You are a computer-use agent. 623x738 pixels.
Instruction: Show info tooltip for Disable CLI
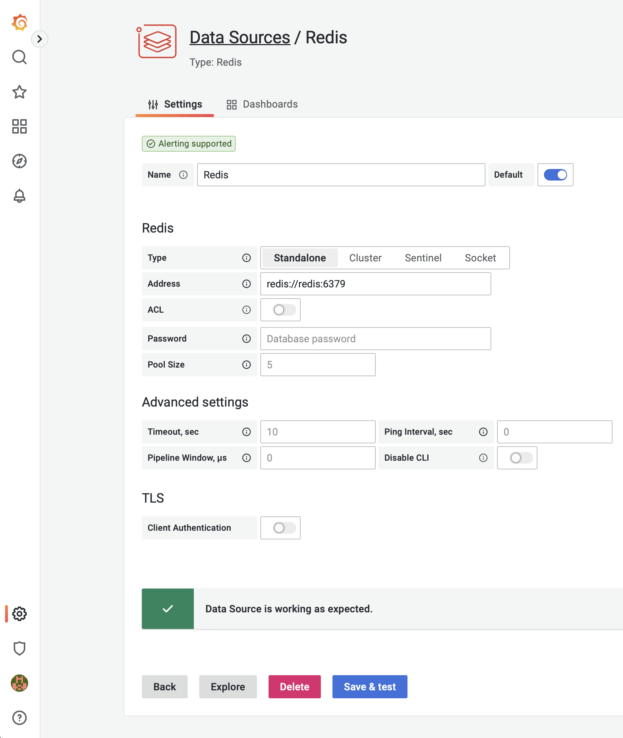pos(483,458)
